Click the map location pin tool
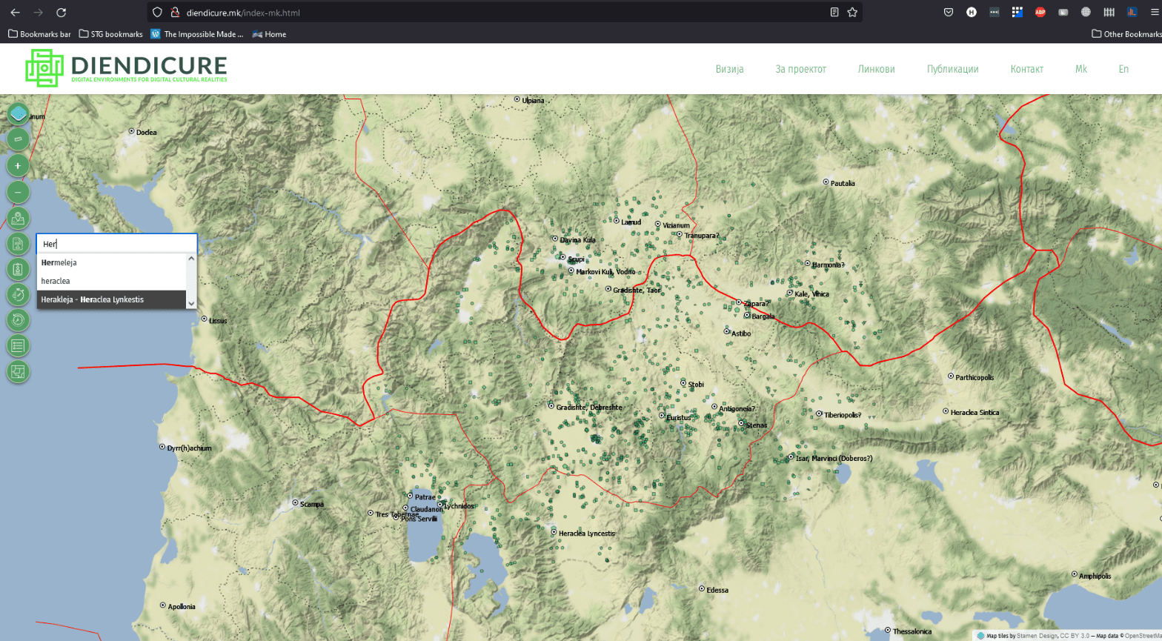The width and height of the screenshot is (1162, 641). pos(18,218)
